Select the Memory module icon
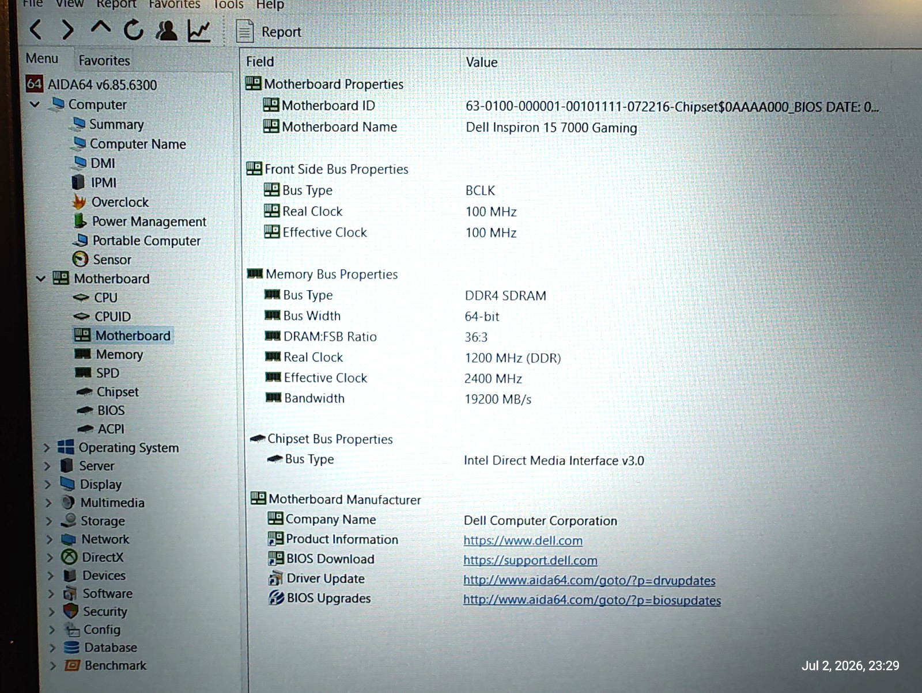Image resolution: width=922 pixels, height=693 pixels. tap(83, 353)
